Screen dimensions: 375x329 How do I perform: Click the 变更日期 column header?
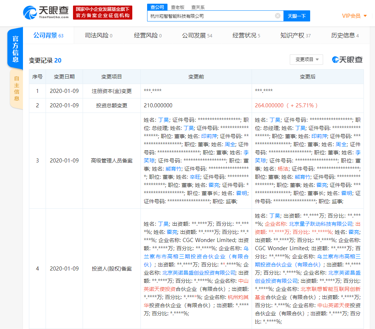pos(64,77)
